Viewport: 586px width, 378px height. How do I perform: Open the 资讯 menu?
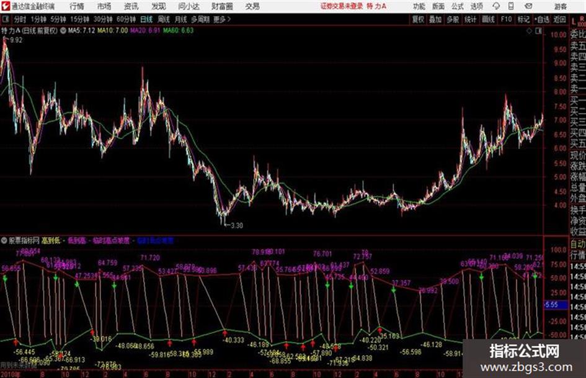click(x=131, y=6)
